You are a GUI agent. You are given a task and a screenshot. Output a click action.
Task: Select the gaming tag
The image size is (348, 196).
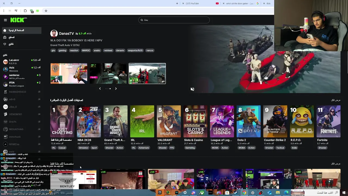(62, 50)
